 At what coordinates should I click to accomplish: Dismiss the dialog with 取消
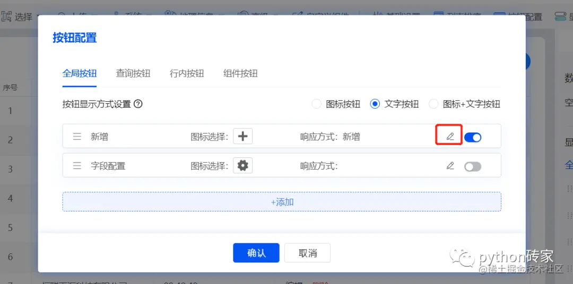coord(307,253)
